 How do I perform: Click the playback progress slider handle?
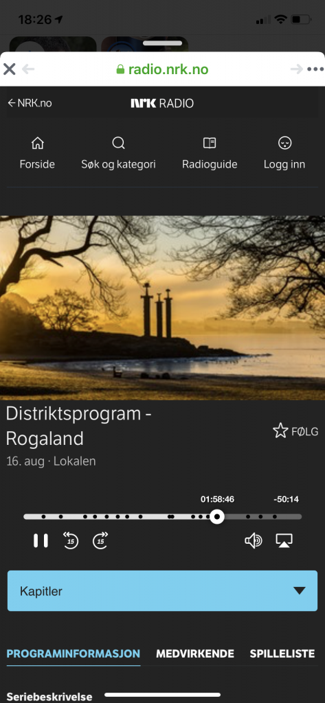(217, 516)
